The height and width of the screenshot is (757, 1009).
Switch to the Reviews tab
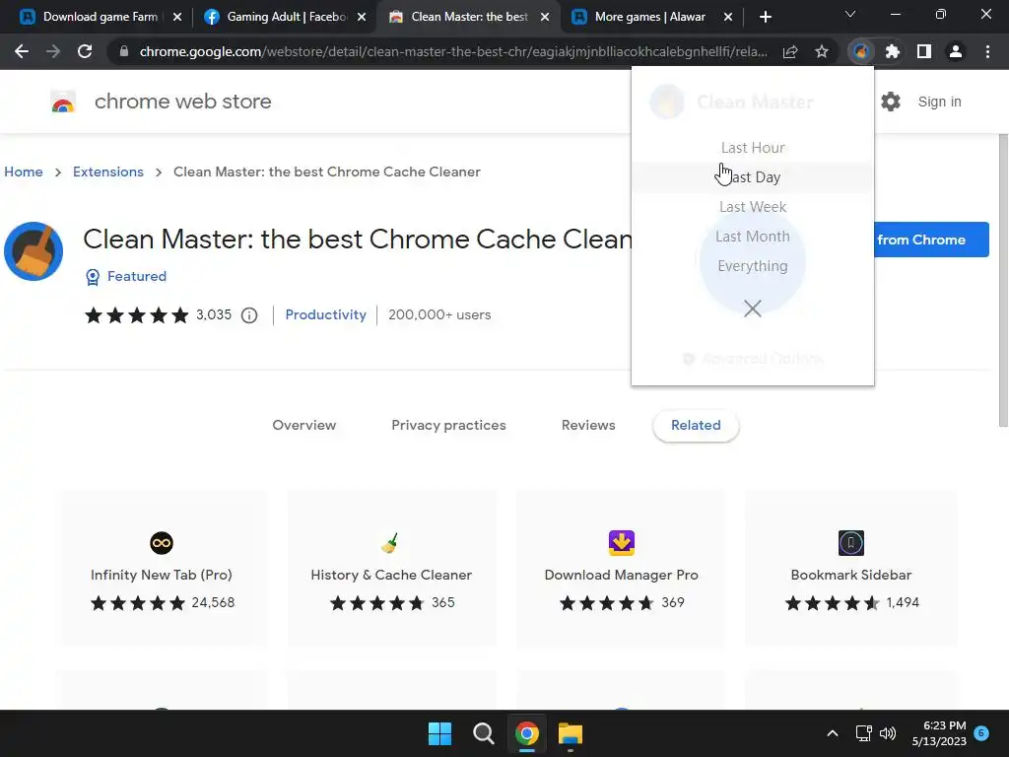pyautogui.click(x=588, y=426)
